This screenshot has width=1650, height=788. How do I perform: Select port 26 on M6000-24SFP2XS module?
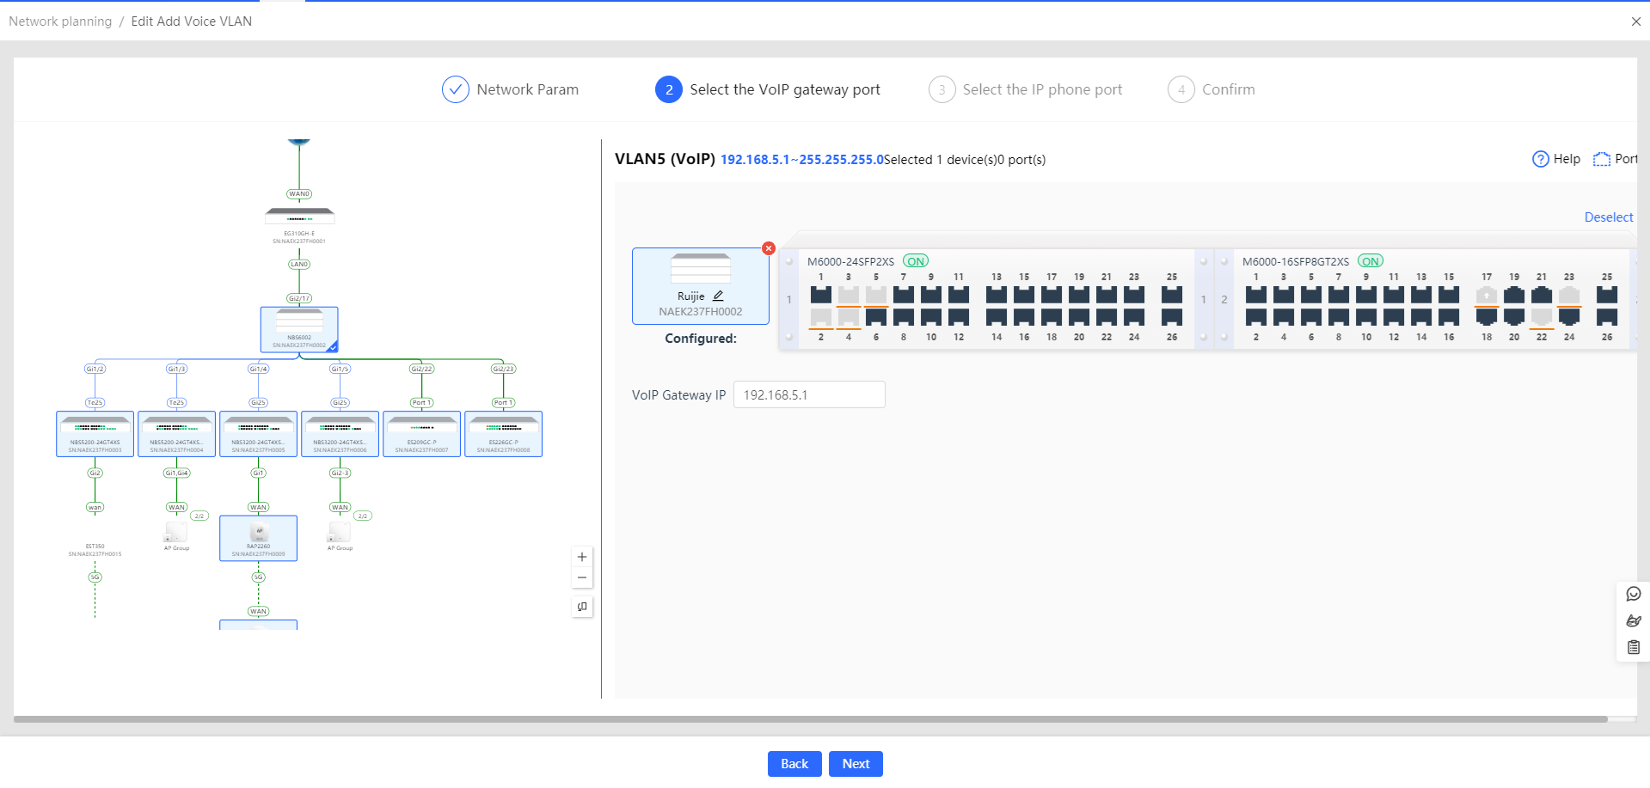point(1172,317)
